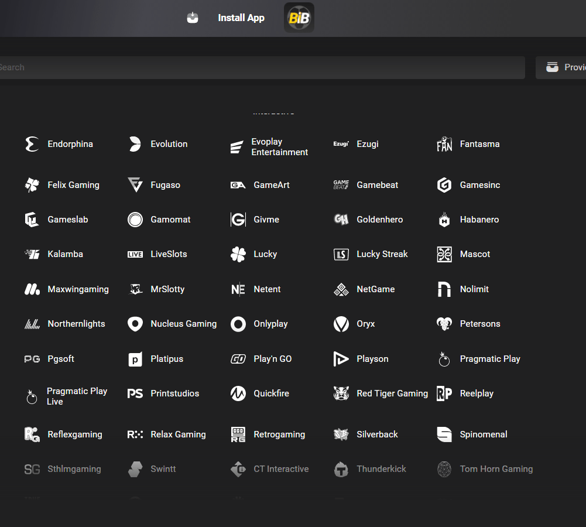
Task: Click the Lucky four-leaf clover icon
Action: tap(238, 254)
